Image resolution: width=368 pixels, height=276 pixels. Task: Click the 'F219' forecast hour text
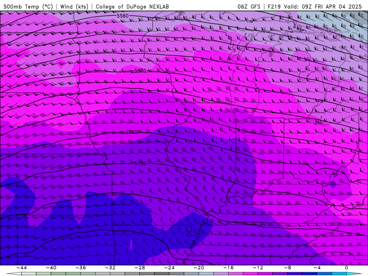(274, 6)
